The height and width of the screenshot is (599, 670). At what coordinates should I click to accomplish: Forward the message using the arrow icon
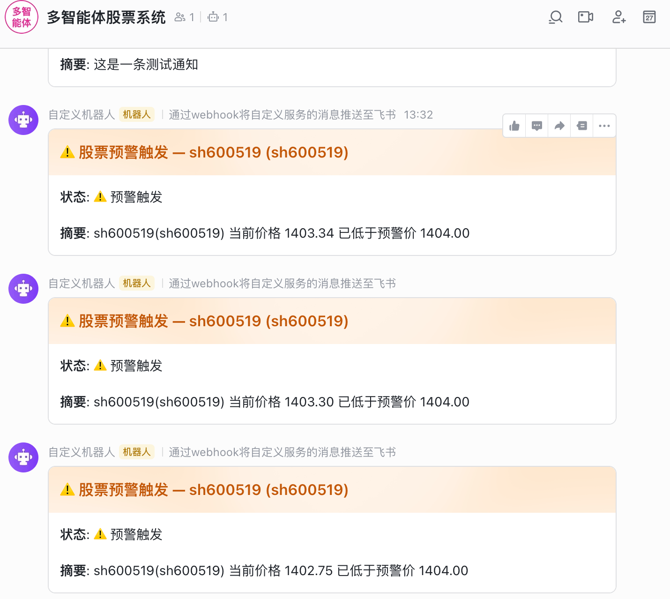pyautogui.click(x=559, y=126)
